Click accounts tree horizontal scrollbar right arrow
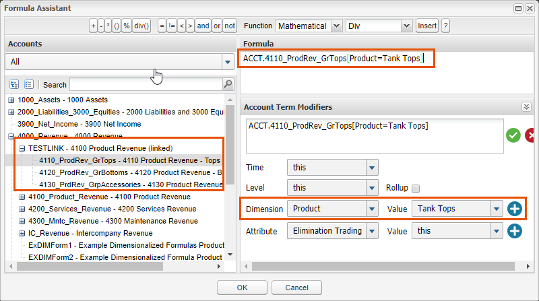This screenshot has width=539, height=301. [x=219, y=266]
